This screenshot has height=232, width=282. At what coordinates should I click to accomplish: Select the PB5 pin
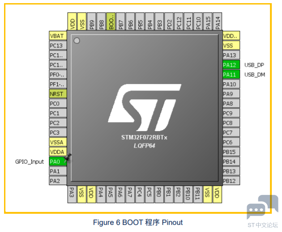coord(140,21)
